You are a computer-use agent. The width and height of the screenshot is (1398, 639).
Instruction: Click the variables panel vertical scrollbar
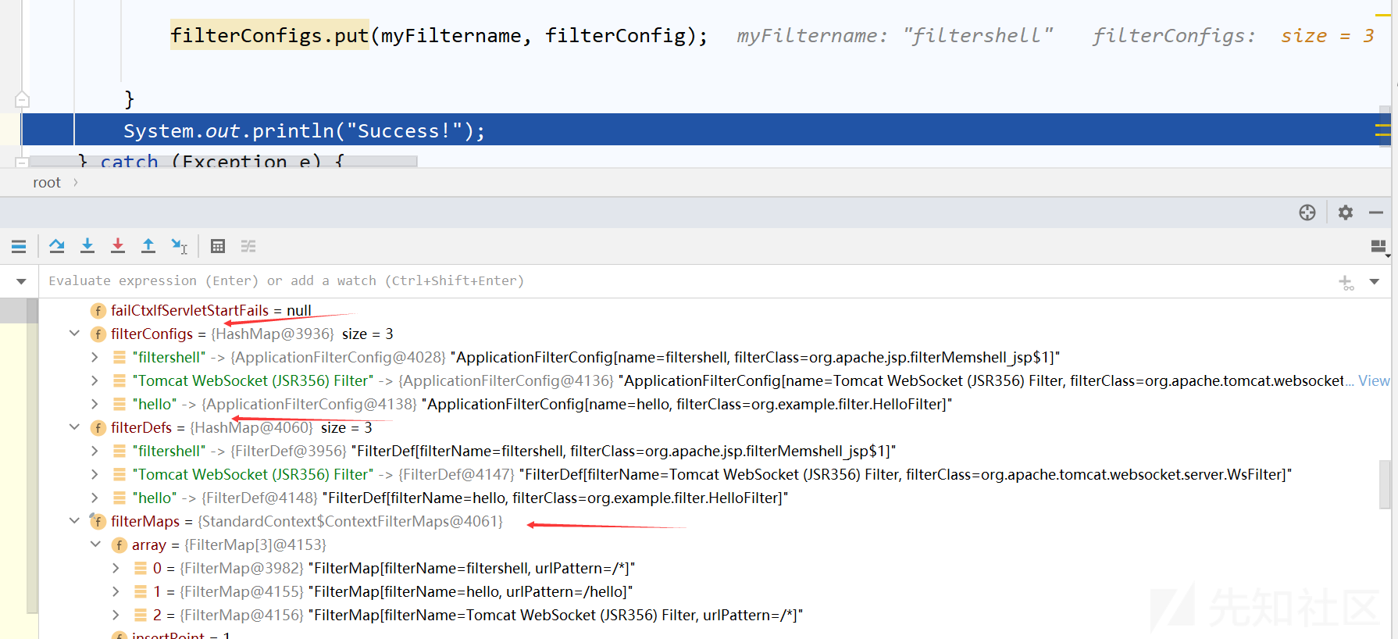[1385, 484]
